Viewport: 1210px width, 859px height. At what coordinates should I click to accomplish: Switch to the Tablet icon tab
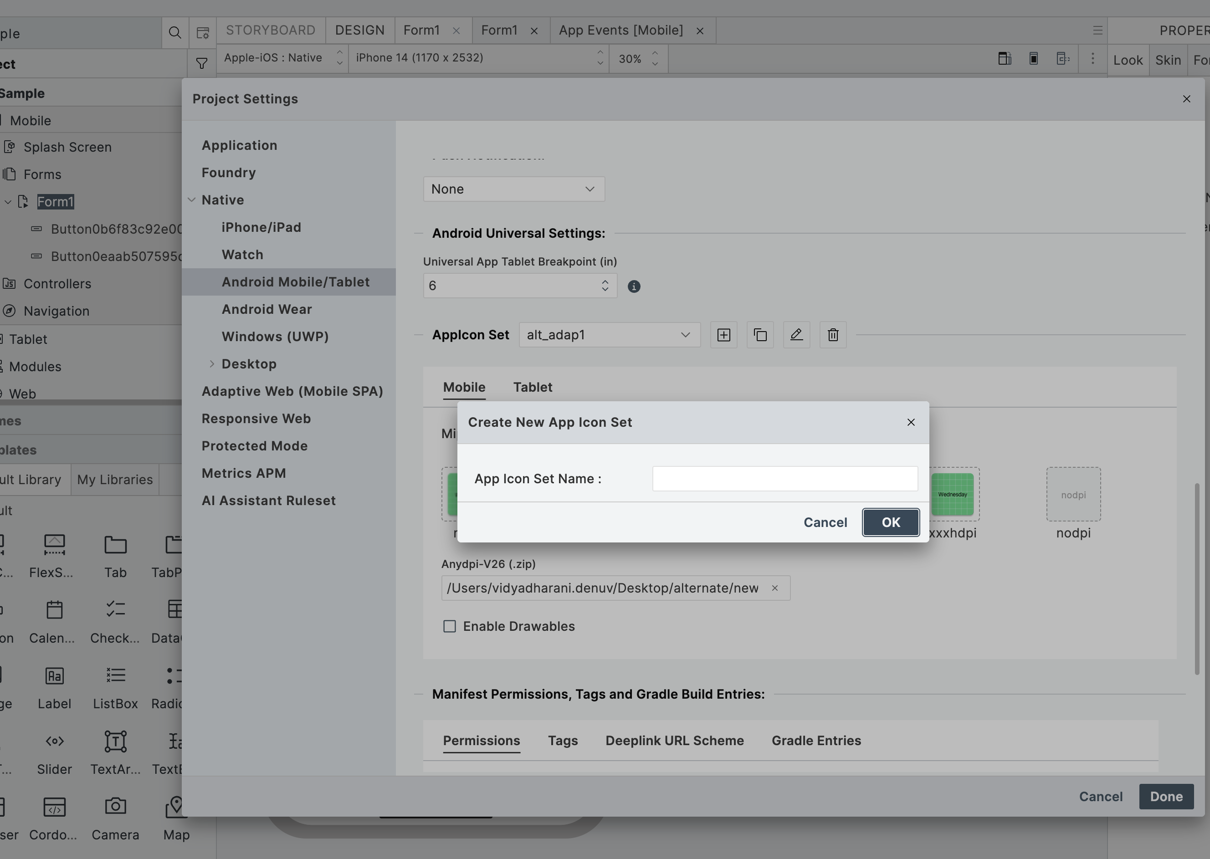coord(532,387)
